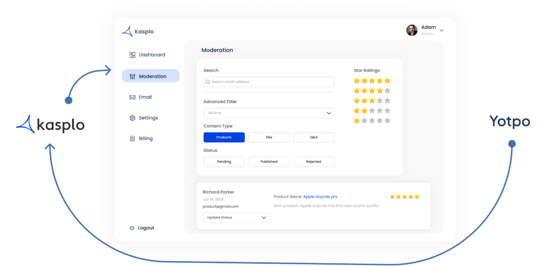Click the Jun 14, 2024 review date
This screenshot has width=547, height=266.
click(x=213, y=199)
